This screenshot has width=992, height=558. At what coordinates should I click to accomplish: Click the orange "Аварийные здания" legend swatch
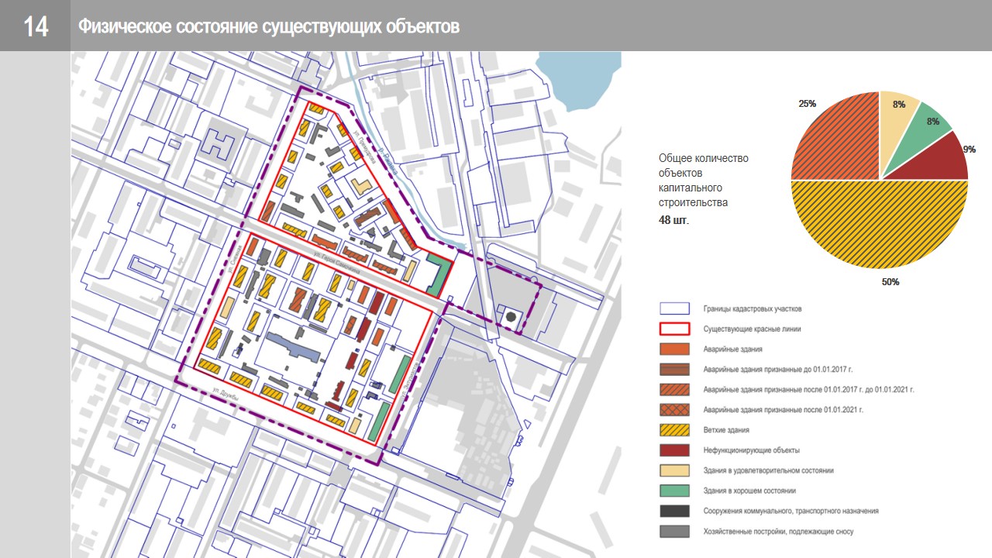(x=674, y=349)
